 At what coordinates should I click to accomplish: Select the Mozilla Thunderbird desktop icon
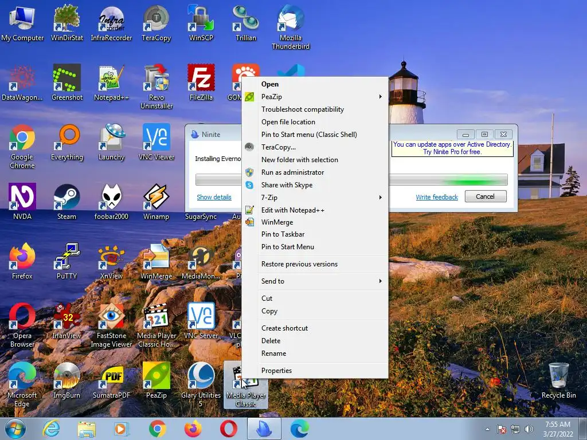pyautogui.click(x=291, y=27)
